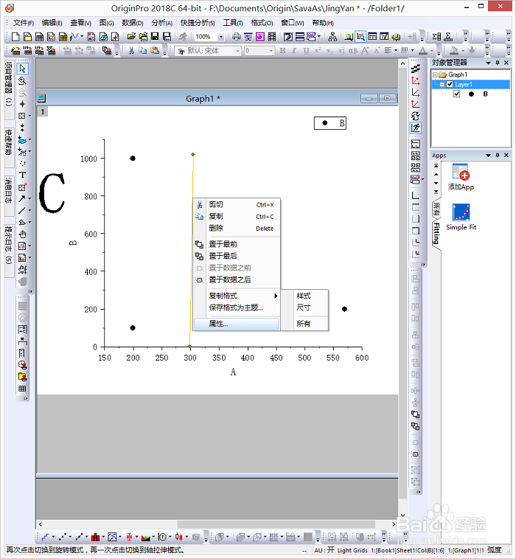Click the Copy toolbar icon

coord(142,51)
